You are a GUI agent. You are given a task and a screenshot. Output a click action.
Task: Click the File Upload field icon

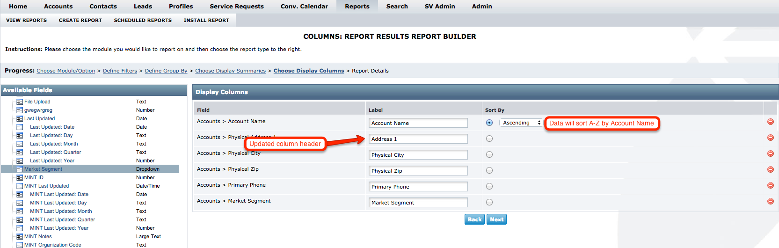tap(20, 102)
